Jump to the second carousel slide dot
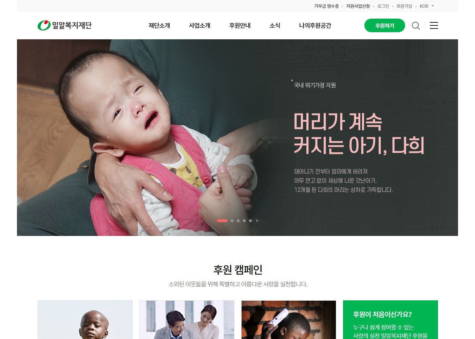475x339 pixels. pos(232,221)
